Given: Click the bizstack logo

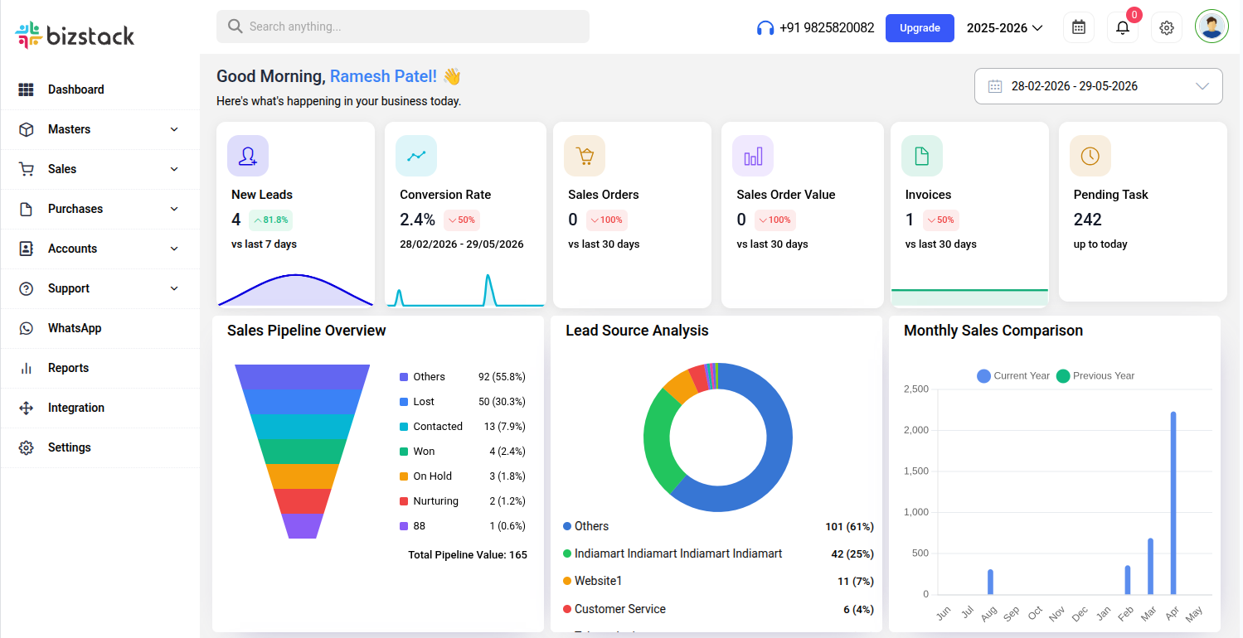Looking at the screenshot, I should [75, 35].
